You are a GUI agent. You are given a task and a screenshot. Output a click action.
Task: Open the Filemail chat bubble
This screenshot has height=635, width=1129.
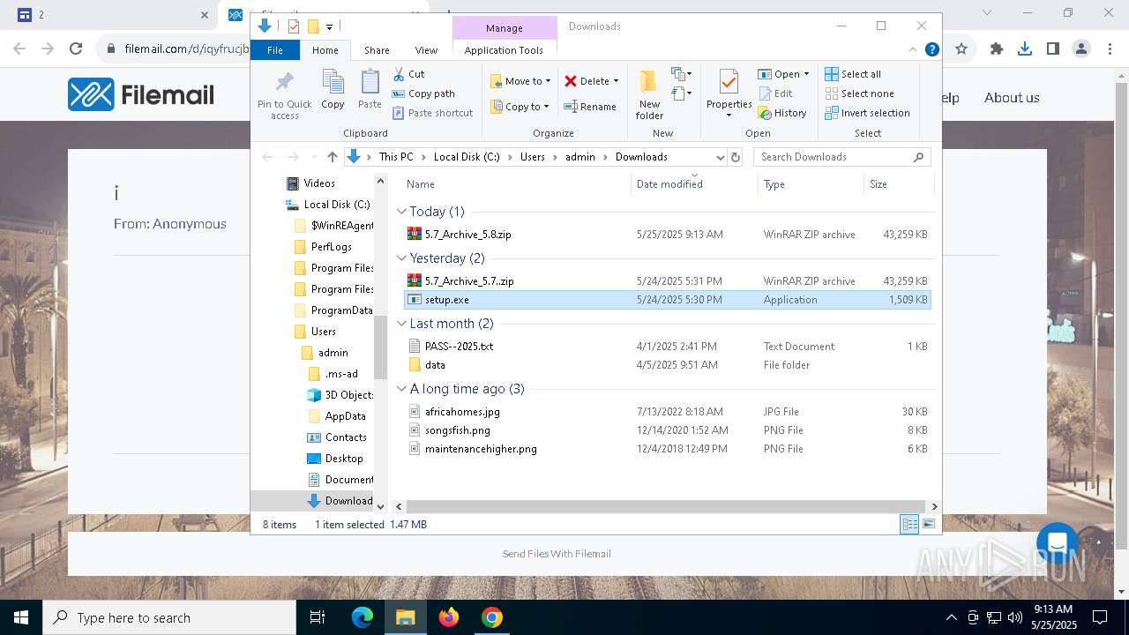[1058, 544]
